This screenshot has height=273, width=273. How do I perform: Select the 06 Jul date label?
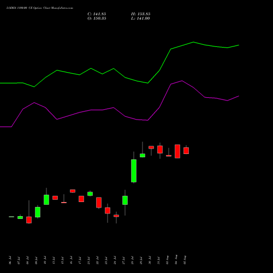10,260
